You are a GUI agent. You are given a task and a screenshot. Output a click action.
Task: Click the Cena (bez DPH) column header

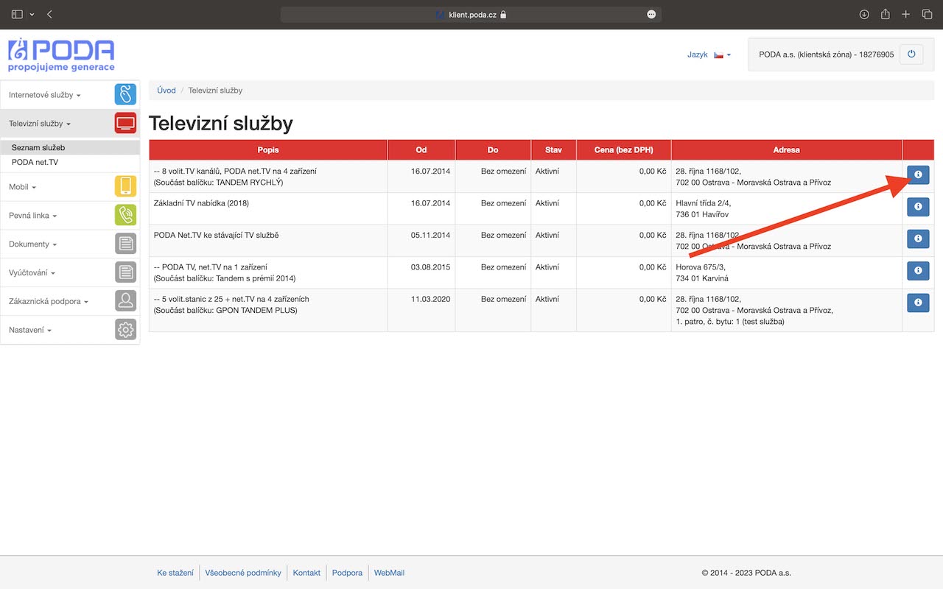click(624, 150)
